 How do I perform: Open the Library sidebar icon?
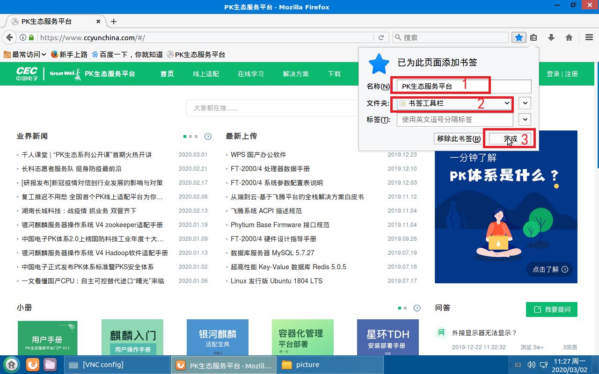[534, 37]
